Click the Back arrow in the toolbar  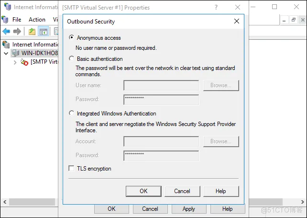tap(6, 32)
